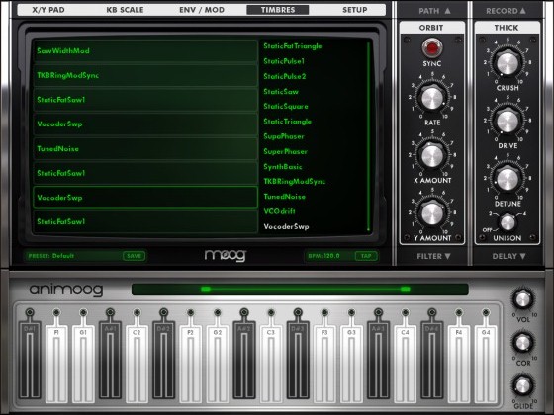Play the F4 key
This screenshot has width=554, height=415.
point(459,364)
